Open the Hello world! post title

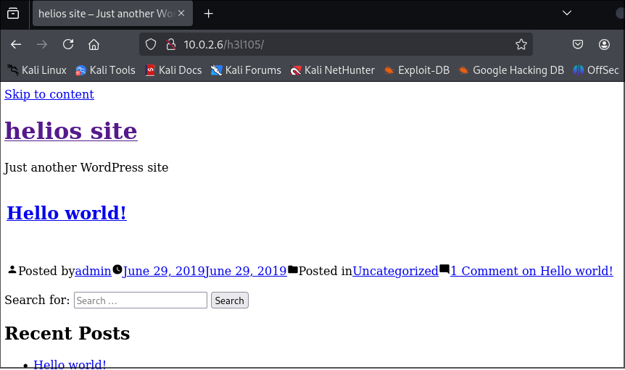(x=67, y=213)
